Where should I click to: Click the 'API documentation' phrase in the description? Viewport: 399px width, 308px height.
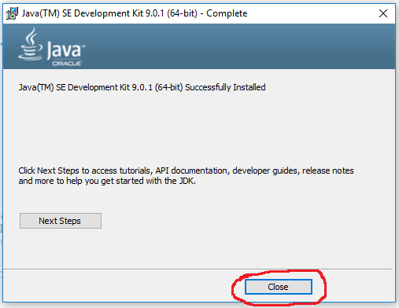click(191, 170)
